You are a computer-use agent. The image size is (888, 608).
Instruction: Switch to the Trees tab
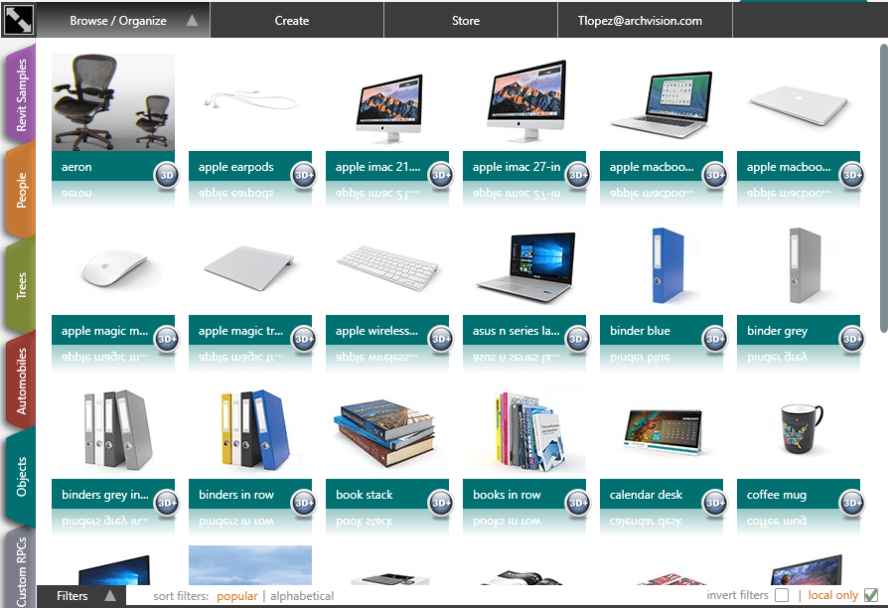point(21,285)
